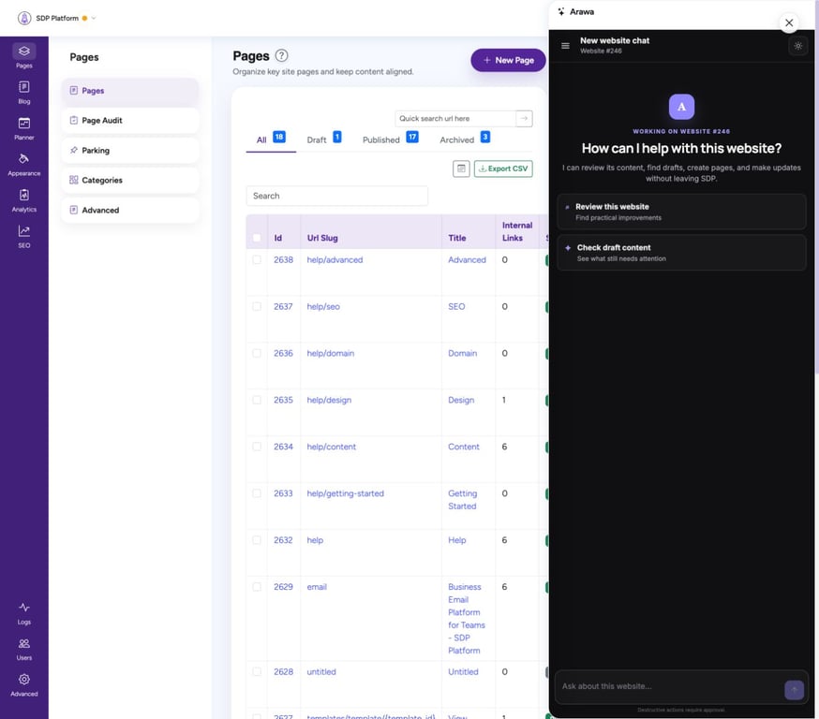Select Parking in the submenu
The width and height of the screenshot is (819, 719).
point(130,151)
